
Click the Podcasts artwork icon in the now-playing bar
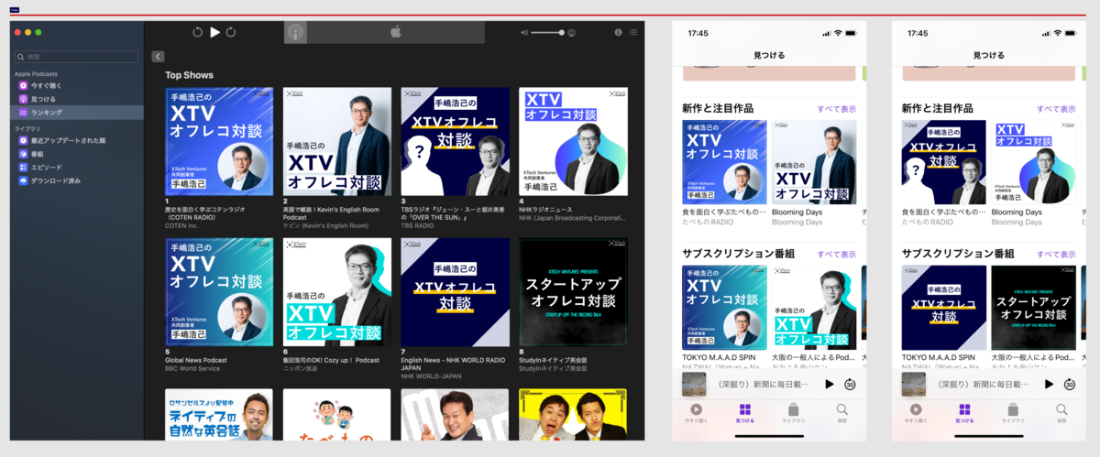click(x=295, y=32)
